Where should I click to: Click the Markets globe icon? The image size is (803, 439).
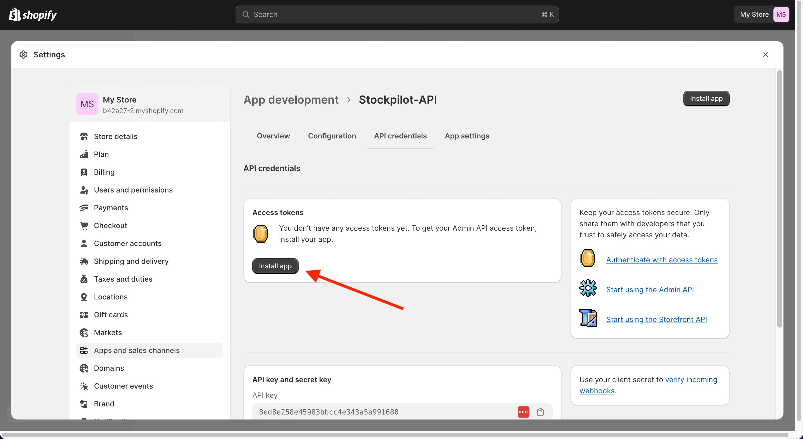(x=84, y=333)
